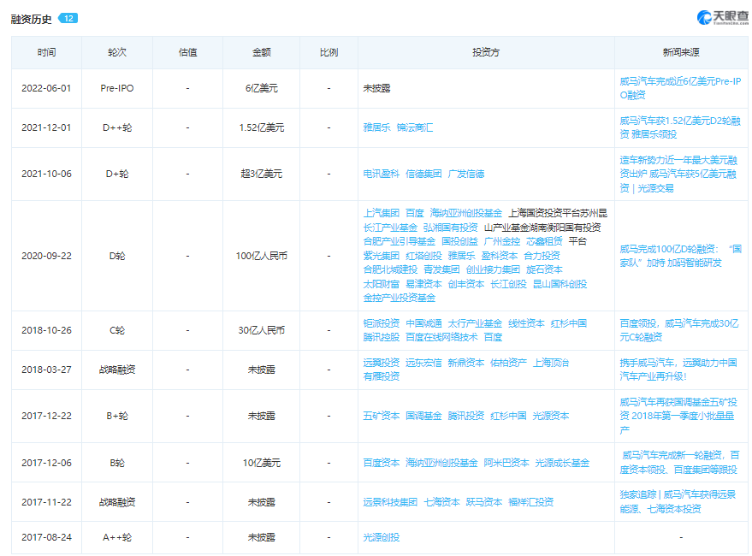Select the 融资历史 section title
Screen dimensions: 752x556
[x=31, y=19]
